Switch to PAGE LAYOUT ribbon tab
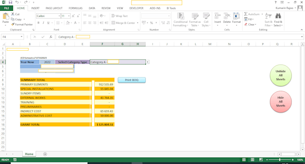Viewport: 305px width, 164px height. [54, 8]
